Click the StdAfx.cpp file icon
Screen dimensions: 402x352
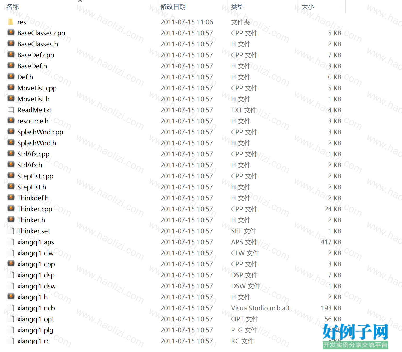pyautogui.click(x=11, y=154)
